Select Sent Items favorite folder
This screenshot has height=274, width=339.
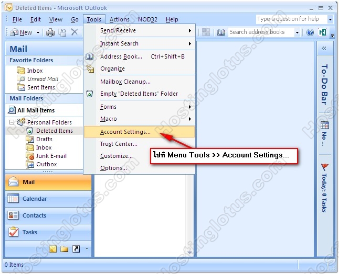click(41, 87)
